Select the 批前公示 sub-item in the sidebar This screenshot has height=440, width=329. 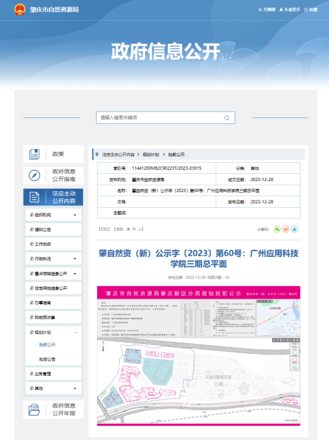[47, 345]
